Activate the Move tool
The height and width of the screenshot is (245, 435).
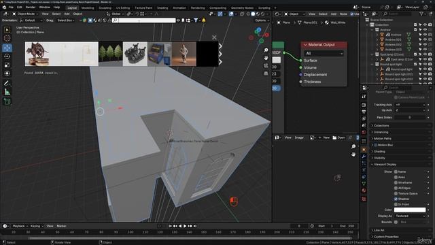pos(7,48)
